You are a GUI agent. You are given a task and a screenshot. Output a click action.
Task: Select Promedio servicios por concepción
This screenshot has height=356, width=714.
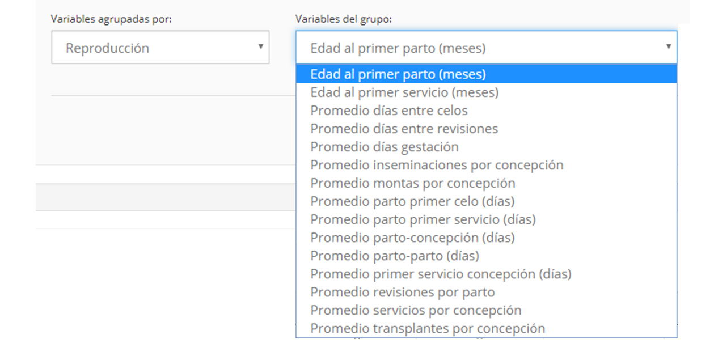tap(486, 310)
